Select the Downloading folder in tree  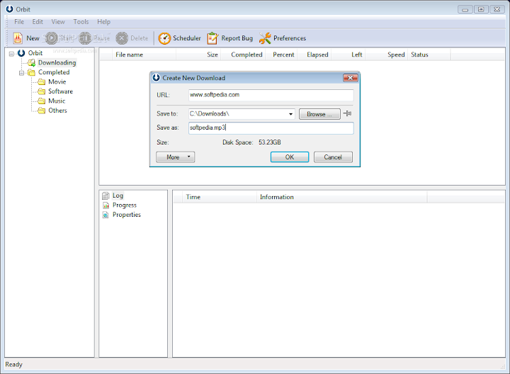pos(57,63)
